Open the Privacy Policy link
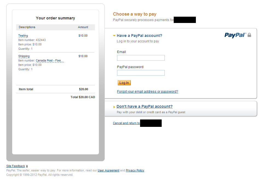The image size is (264, 187). tap(135, 170)
